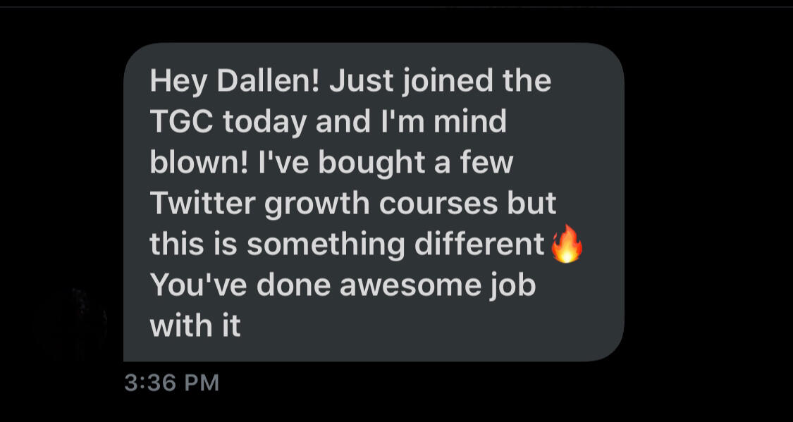Click the 3:36 PM timestamp
793x422 pixels.
pyautogui.click(x=172, y=383)
